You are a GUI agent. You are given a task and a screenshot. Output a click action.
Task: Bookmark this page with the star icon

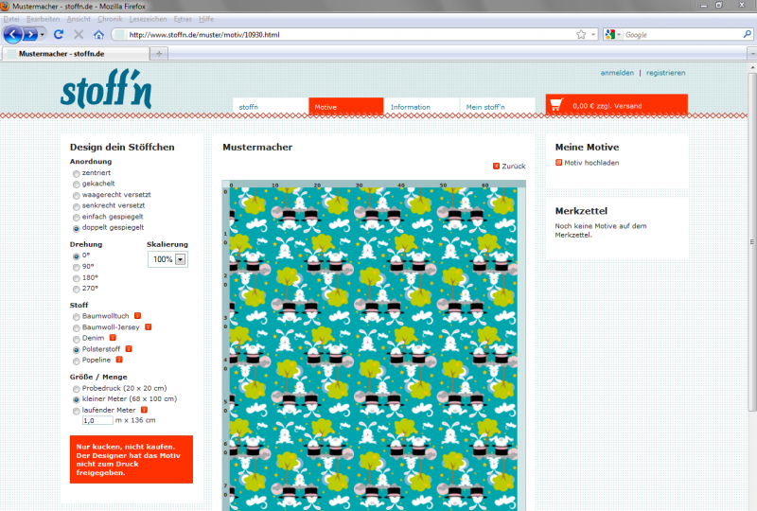point(581,34)
